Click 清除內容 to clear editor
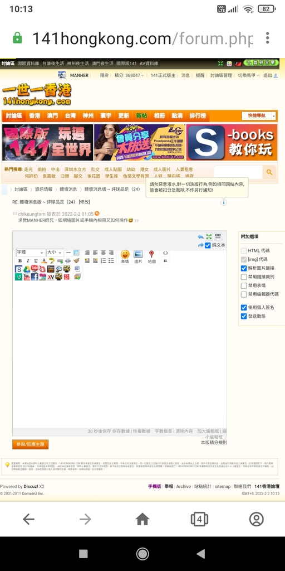This screenshot has width=285, height=571. [184, 431]
